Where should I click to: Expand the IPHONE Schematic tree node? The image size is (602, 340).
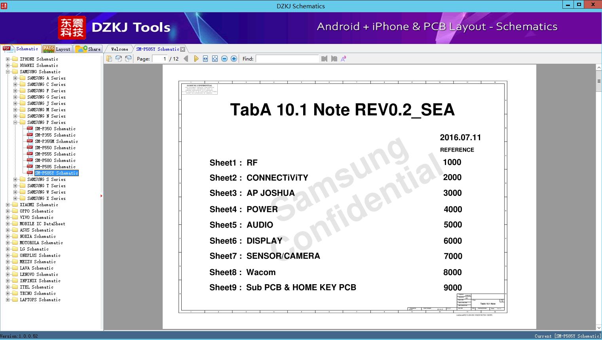pos(8,59)
